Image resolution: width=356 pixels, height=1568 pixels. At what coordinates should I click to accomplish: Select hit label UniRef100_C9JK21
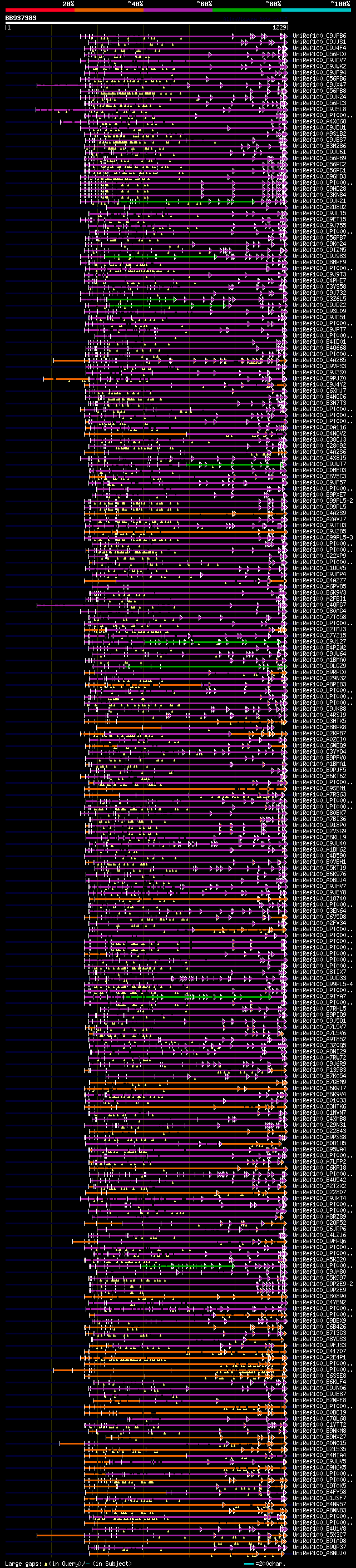(x=319, y=201)
